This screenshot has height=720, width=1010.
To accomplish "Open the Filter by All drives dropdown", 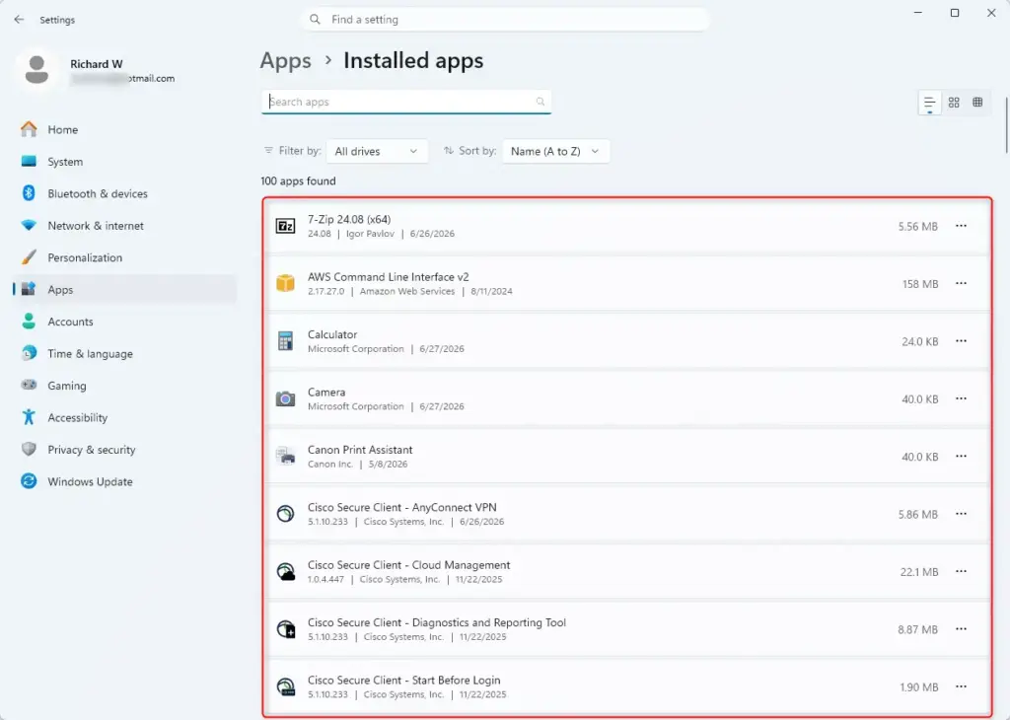I will [x=377, y=151].
